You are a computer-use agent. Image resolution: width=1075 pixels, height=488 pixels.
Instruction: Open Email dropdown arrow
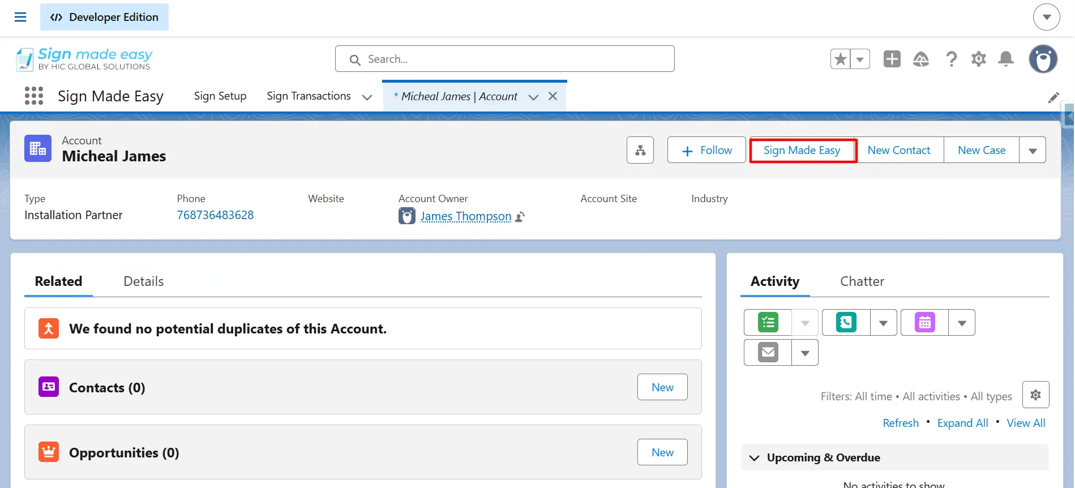click(x=805, y=353)
